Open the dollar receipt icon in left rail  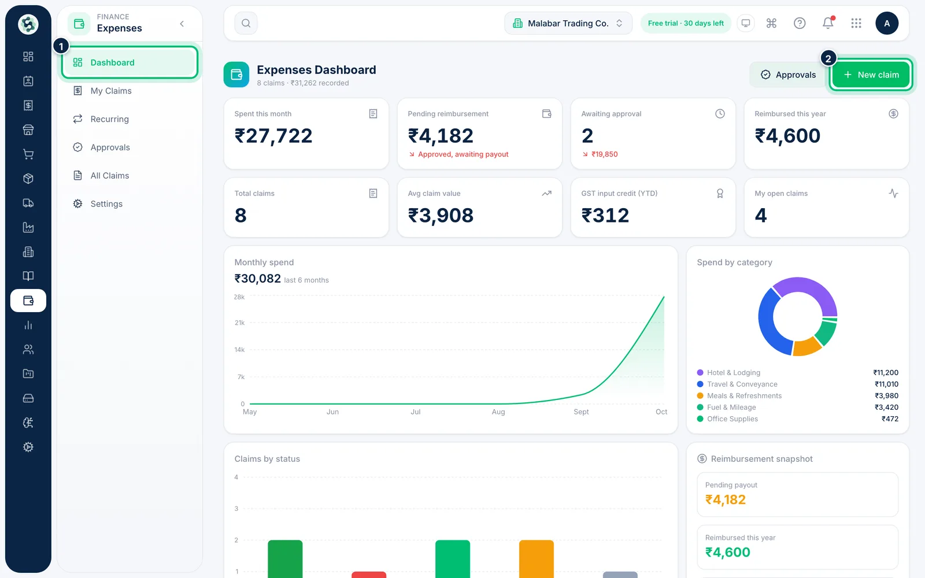pos(28,105)
